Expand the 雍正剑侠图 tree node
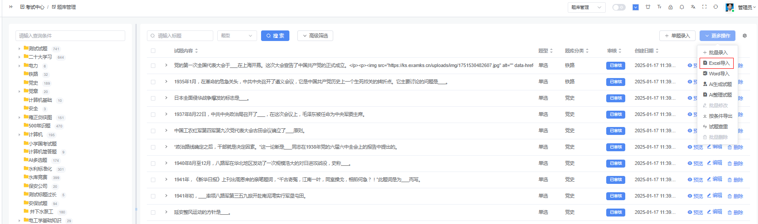 tap(19, 118)
